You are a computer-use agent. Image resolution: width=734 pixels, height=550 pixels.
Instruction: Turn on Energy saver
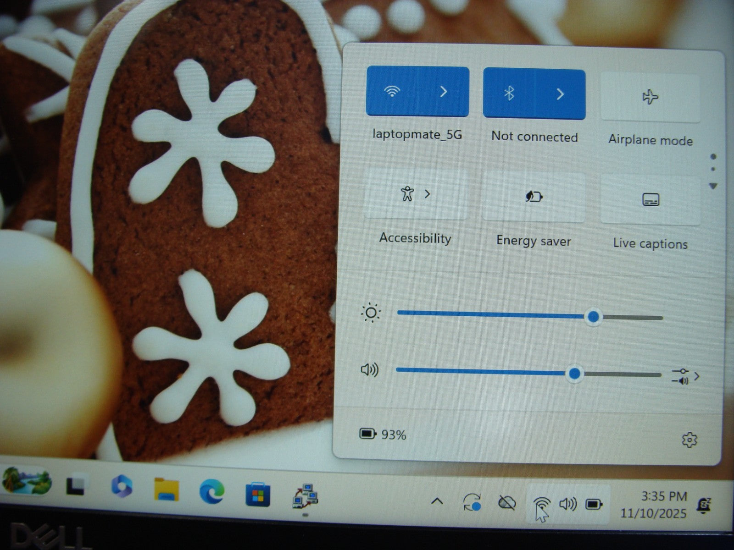point(534,197)
